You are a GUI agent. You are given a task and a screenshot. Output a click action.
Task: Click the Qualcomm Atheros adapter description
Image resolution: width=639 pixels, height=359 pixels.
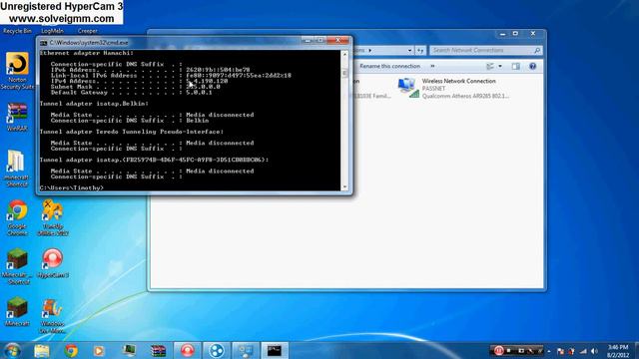465,96
